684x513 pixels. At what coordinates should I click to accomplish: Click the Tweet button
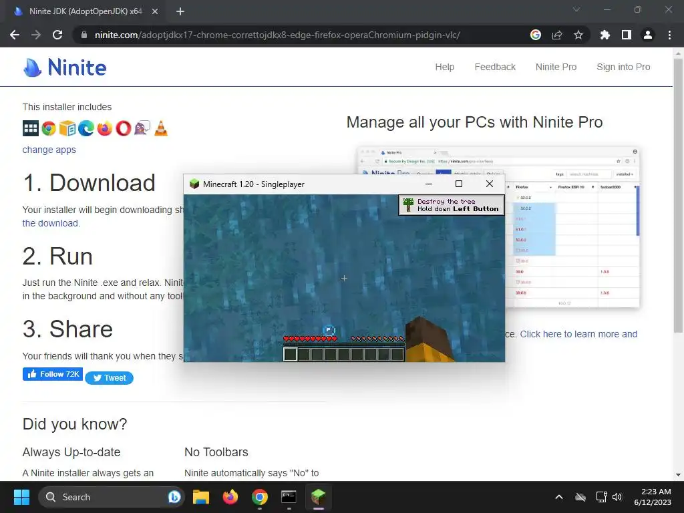(109, 378)
